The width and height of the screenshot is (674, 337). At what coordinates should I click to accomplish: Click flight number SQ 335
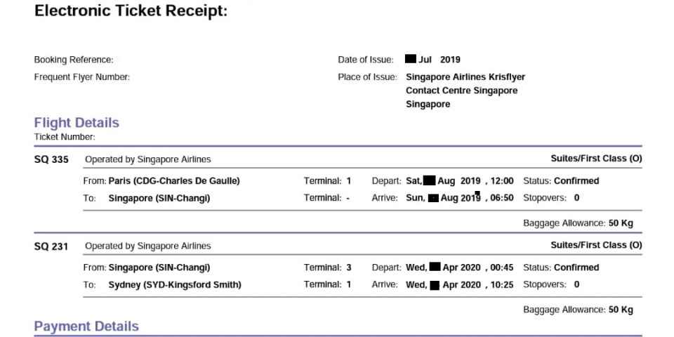click(x=51, y=159)
